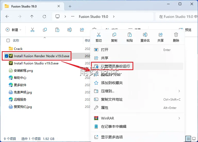Go back with the left arrow
This screenshot has height=142, width=198.
pyautogui.click(x=7, y=17)
